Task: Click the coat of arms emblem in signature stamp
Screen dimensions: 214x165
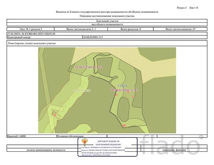Action: pos(85,142)
